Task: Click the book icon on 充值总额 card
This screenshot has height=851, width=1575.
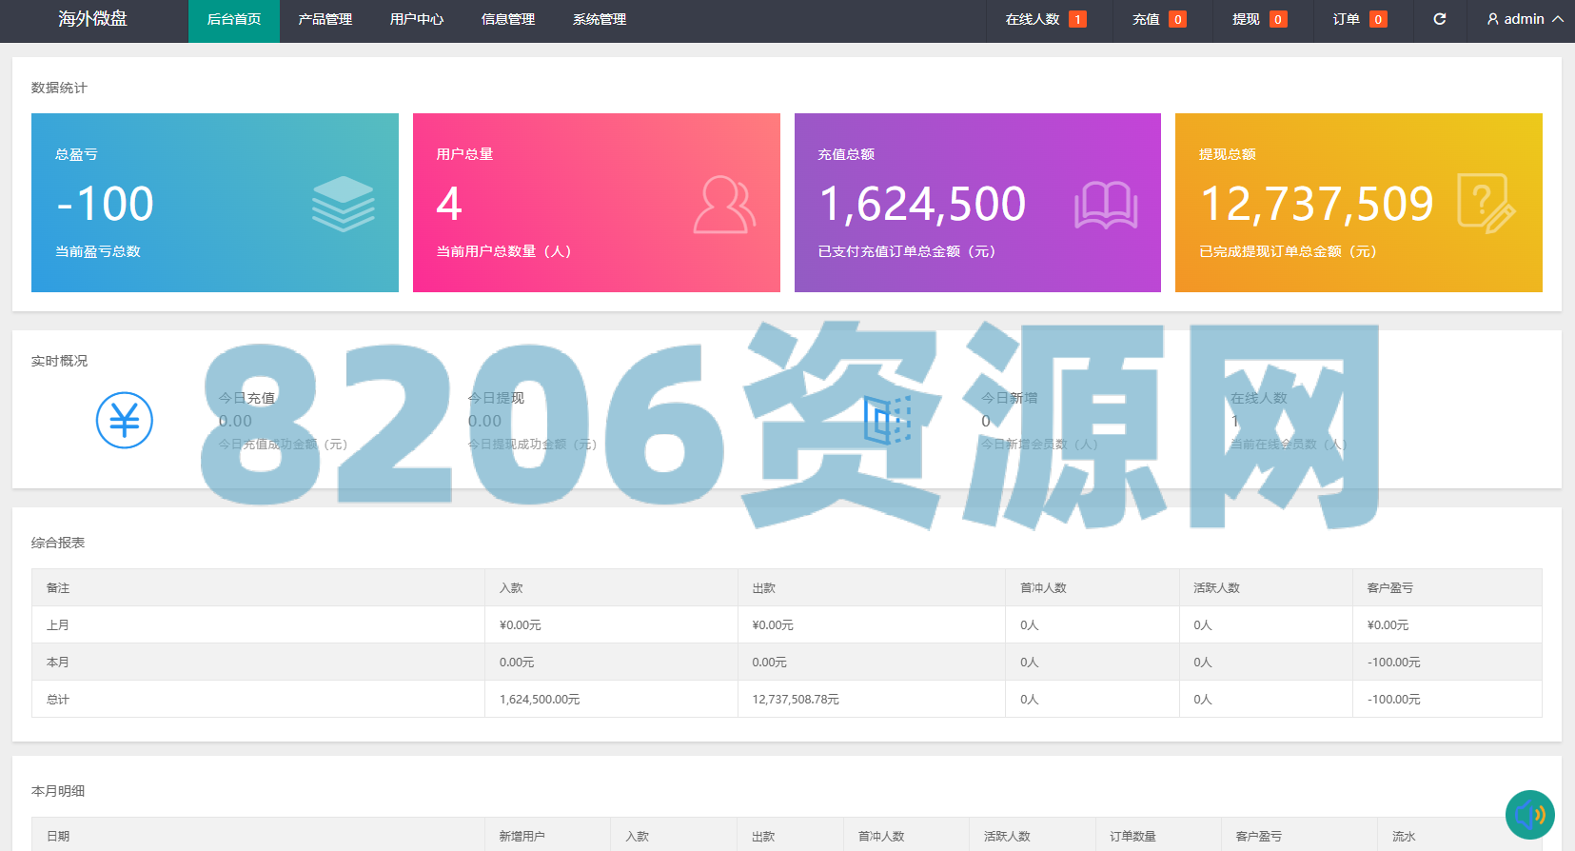Action: pos(1106,206)
